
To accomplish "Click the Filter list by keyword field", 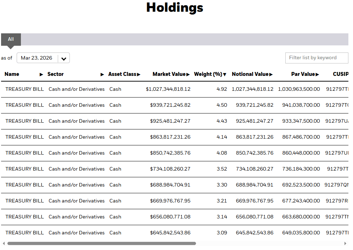I will pyautogui.click(x=316, y=58).
